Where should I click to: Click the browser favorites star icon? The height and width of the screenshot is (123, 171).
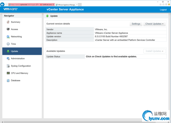(x=163, y=4)
